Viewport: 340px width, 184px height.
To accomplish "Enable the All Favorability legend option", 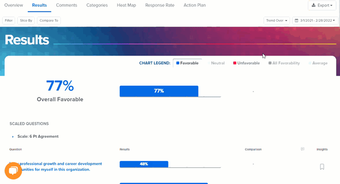I will click(x=284, y=63).
